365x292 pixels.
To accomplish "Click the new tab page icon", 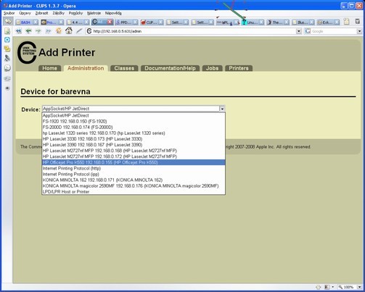I will click(x=346, y=22).
